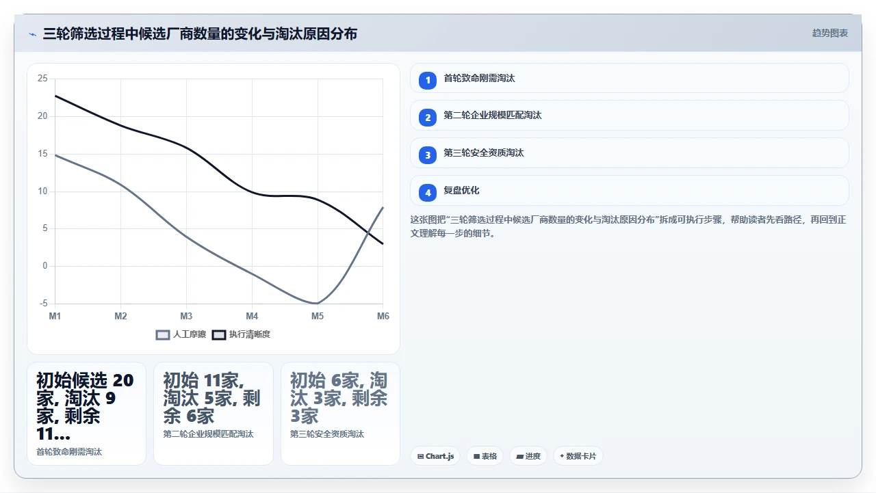Click the M4 x-axis label
876x493 pixels.
pyautogui.click(x=252, y=316)
